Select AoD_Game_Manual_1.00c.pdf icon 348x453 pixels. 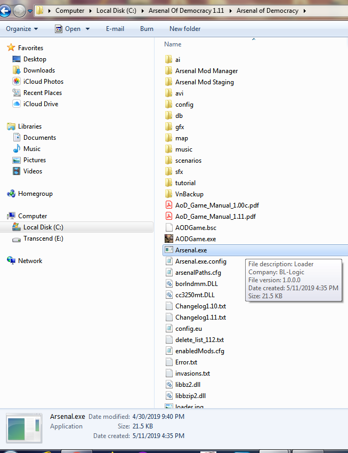[x=169, y=205]
